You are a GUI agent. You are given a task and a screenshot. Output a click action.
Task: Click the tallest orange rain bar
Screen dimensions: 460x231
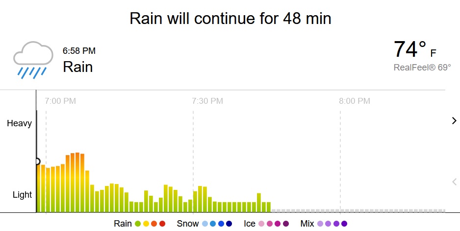click(x=77, y=183)
